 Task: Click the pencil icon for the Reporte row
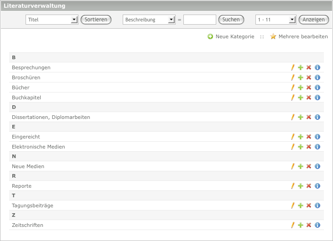[x=293, y=186]
